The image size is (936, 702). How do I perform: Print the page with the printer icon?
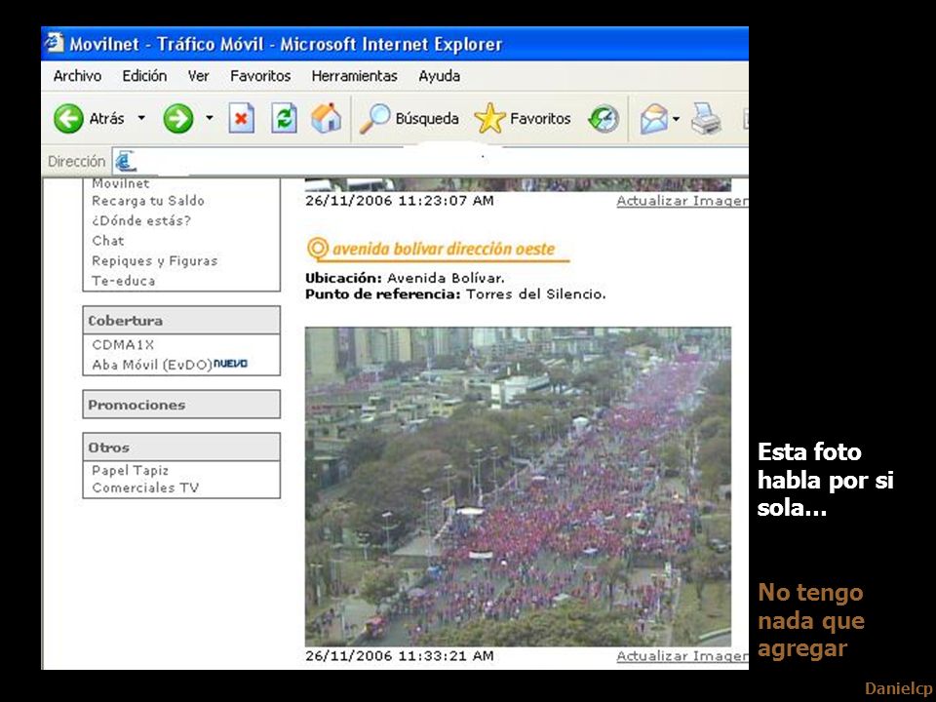click(706, 118)
